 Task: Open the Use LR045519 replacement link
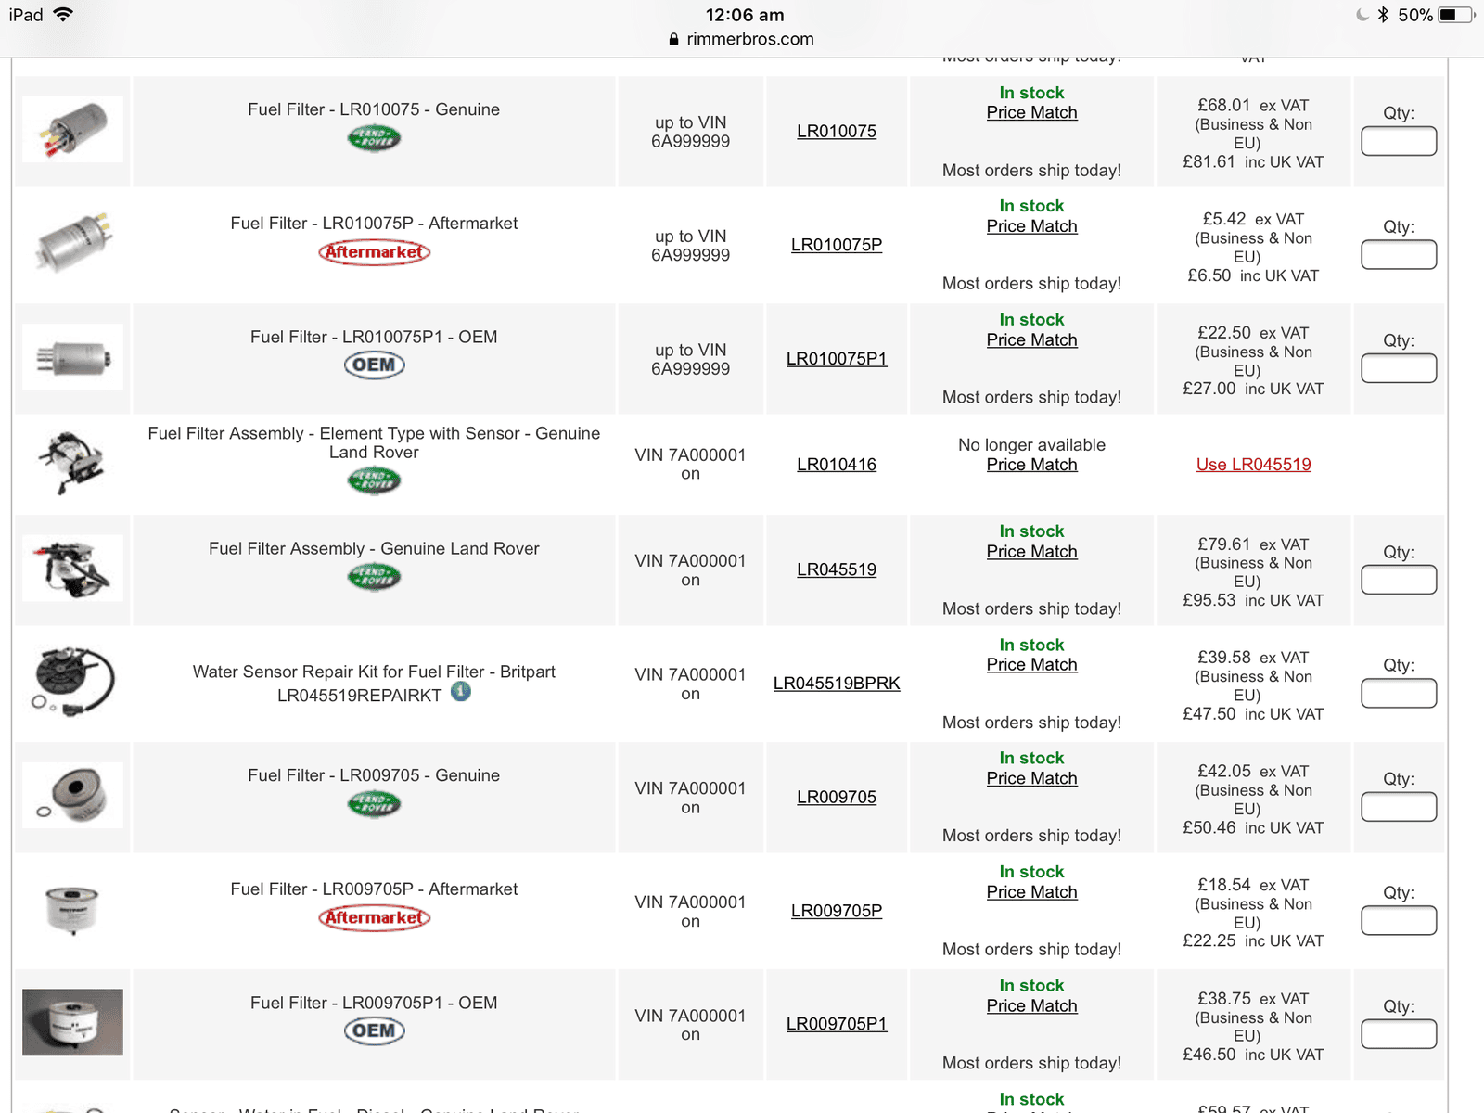pyautogui.click(x=1253, y=465)
